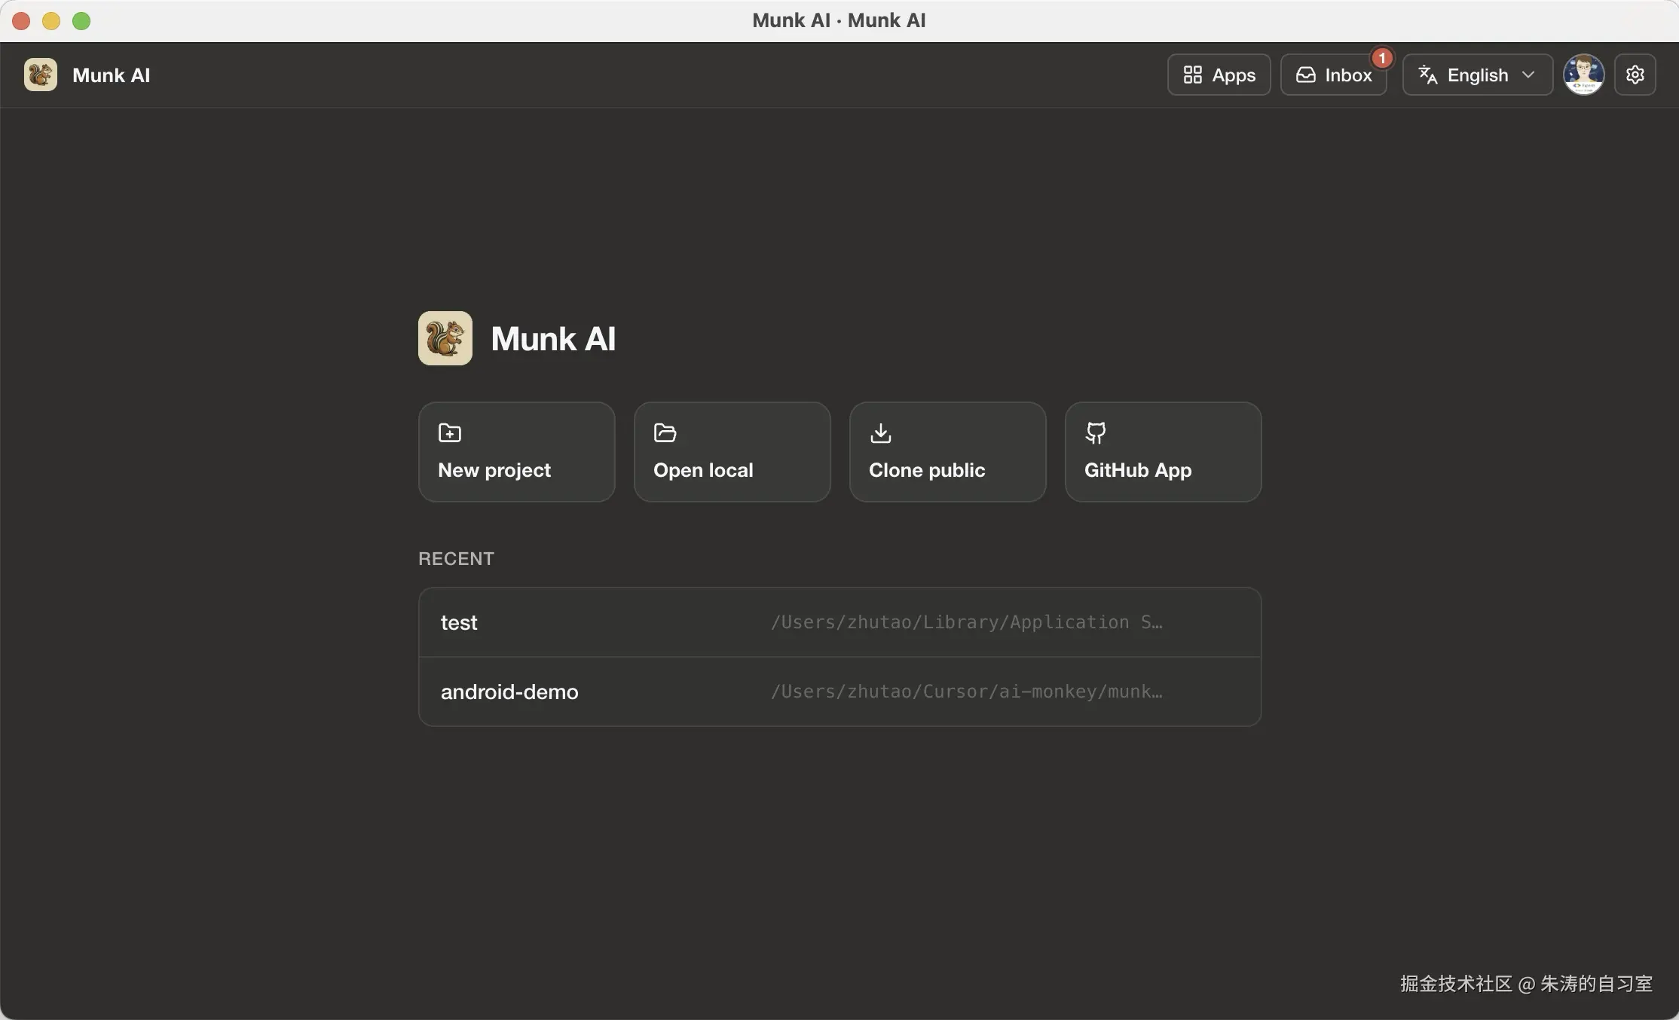
Task: Click the GitHub cat icon
Action: 1096,432
